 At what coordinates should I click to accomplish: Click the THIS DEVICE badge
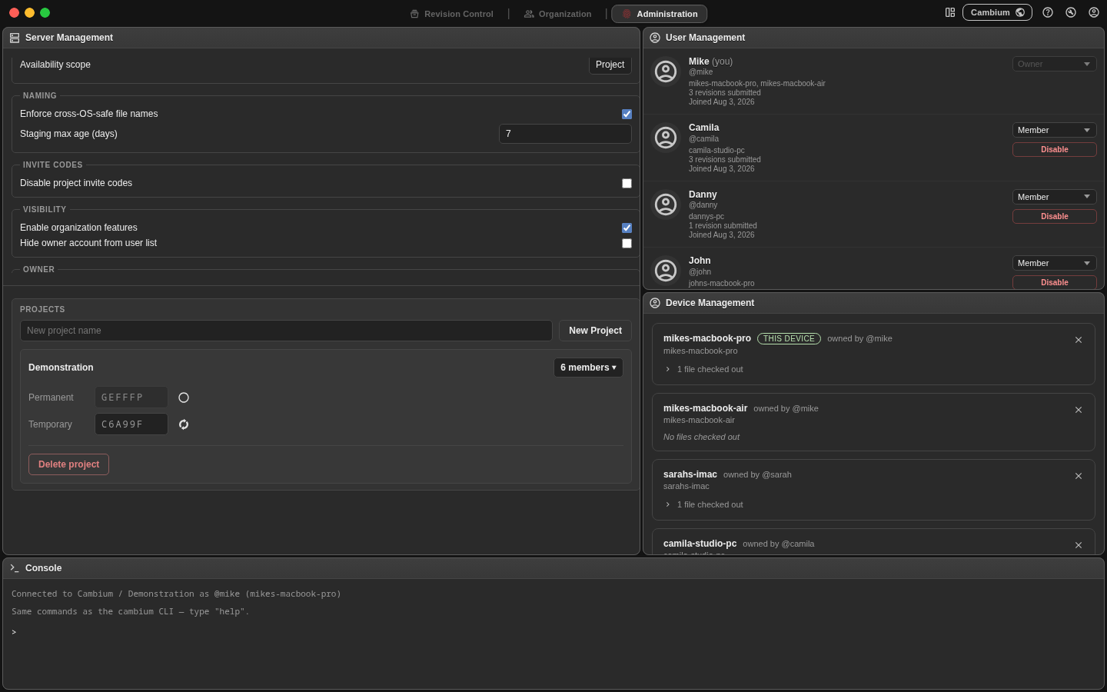(x=789, y=338)
